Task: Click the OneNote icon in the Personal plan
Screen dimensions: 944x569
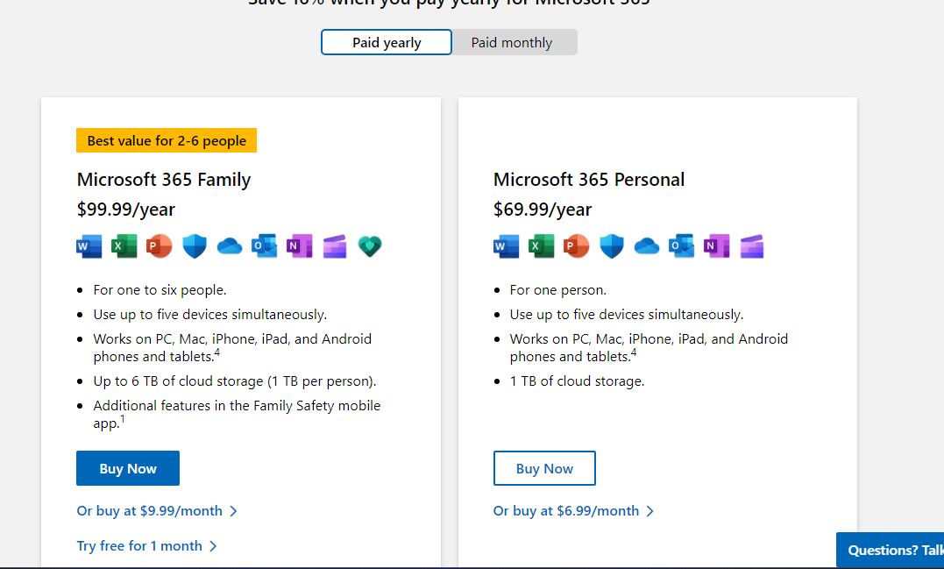Action: click(716, 246)
